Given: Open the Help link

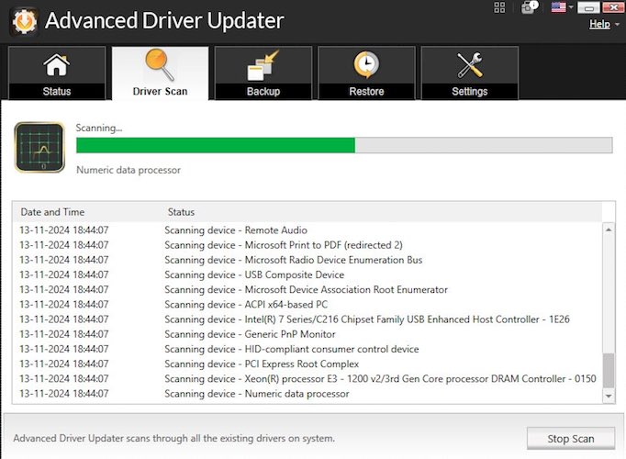Looking at the screenshot, I should click(x=599, y=24).
